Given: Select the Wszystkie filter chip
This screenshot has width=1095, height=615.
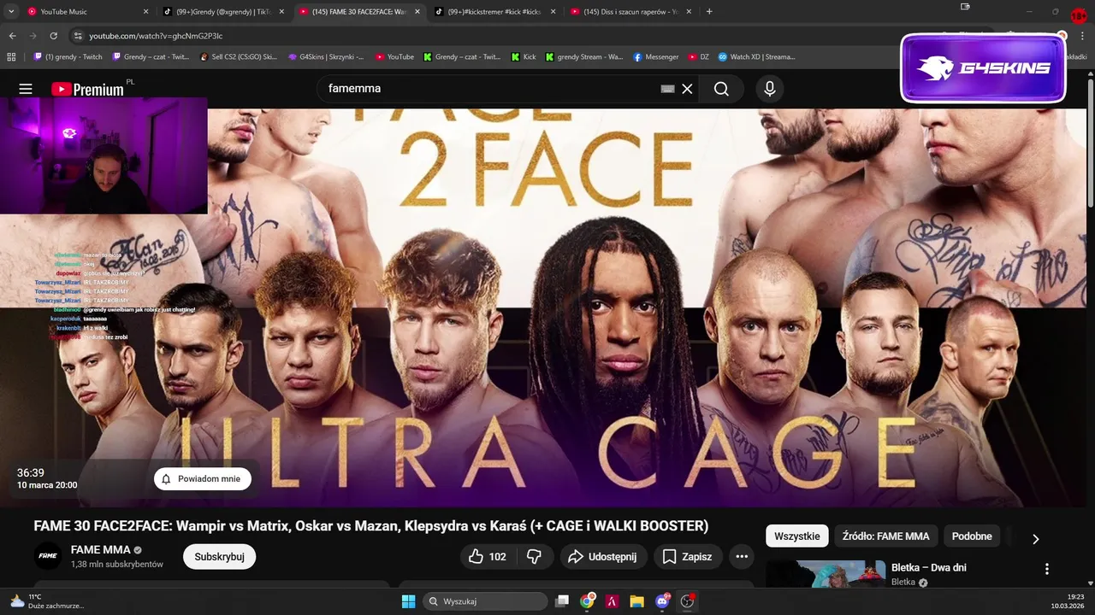Looking at the screenshot, I should (x=796, y=536).
